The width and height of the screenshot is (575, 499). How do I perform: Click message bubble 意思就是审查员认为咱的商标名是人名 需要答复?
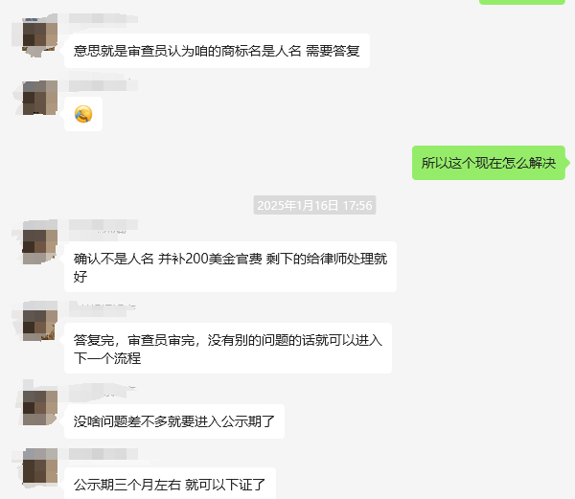coord(217,51)
